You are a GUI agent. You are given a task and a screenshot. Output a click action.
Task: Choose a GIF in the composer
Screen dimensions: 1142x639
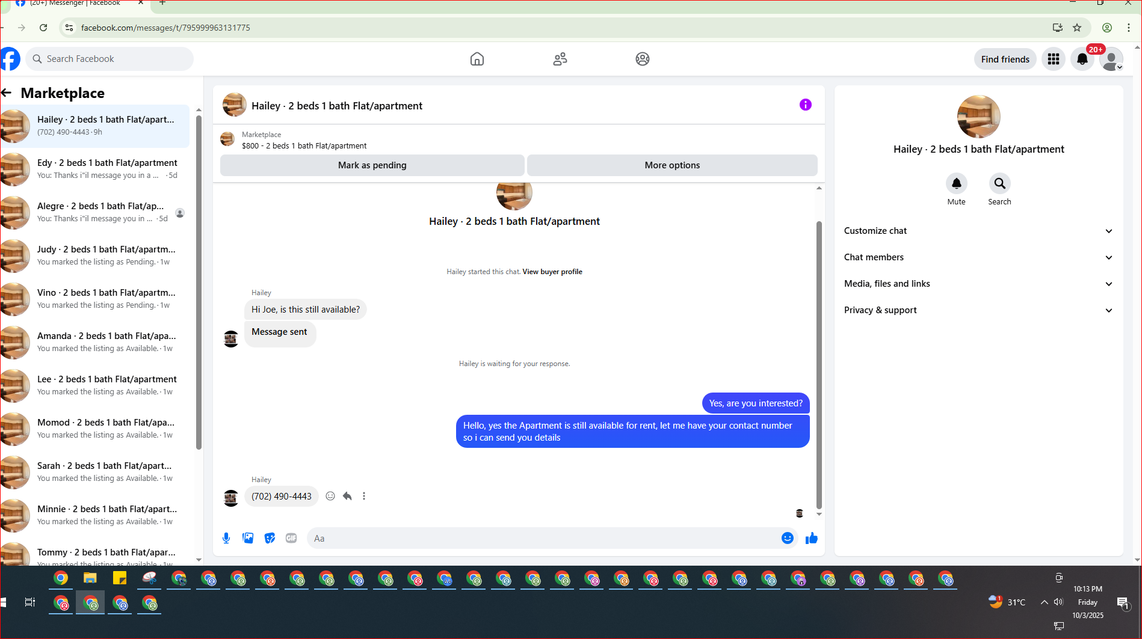click(291, 538)
